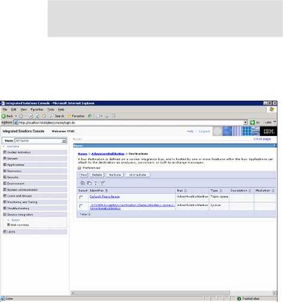Show the filter view icon
The width and height of the screenshot is (283, 302).
[96, 183]
